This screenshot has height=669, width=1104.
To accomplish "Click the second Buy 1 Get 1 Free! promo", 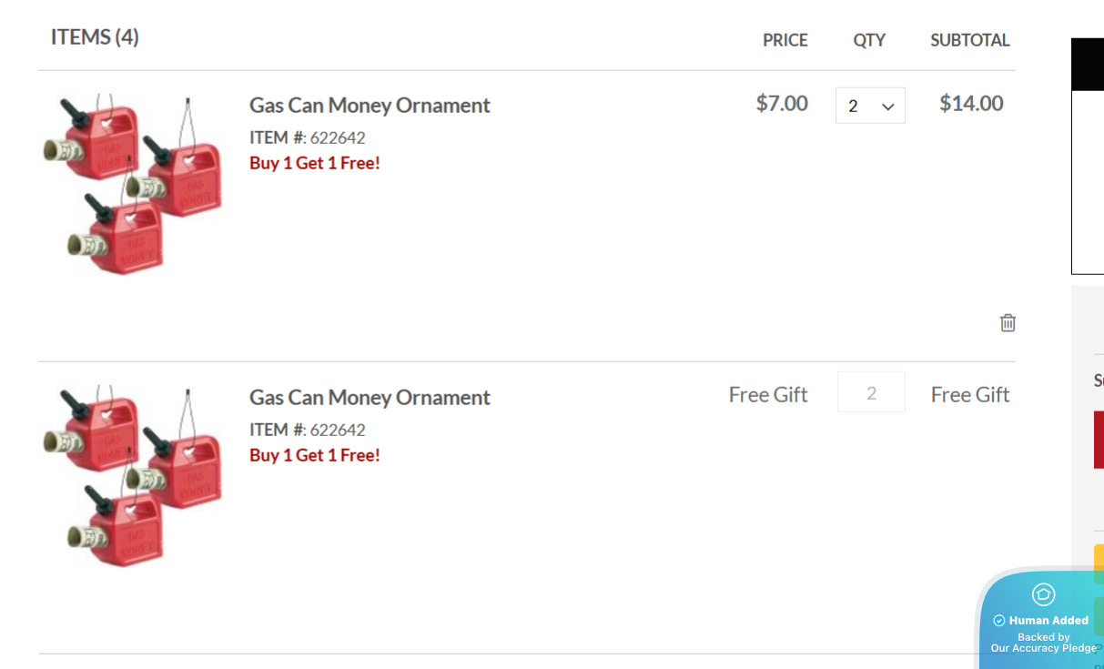I will click(x=315, y=455).
